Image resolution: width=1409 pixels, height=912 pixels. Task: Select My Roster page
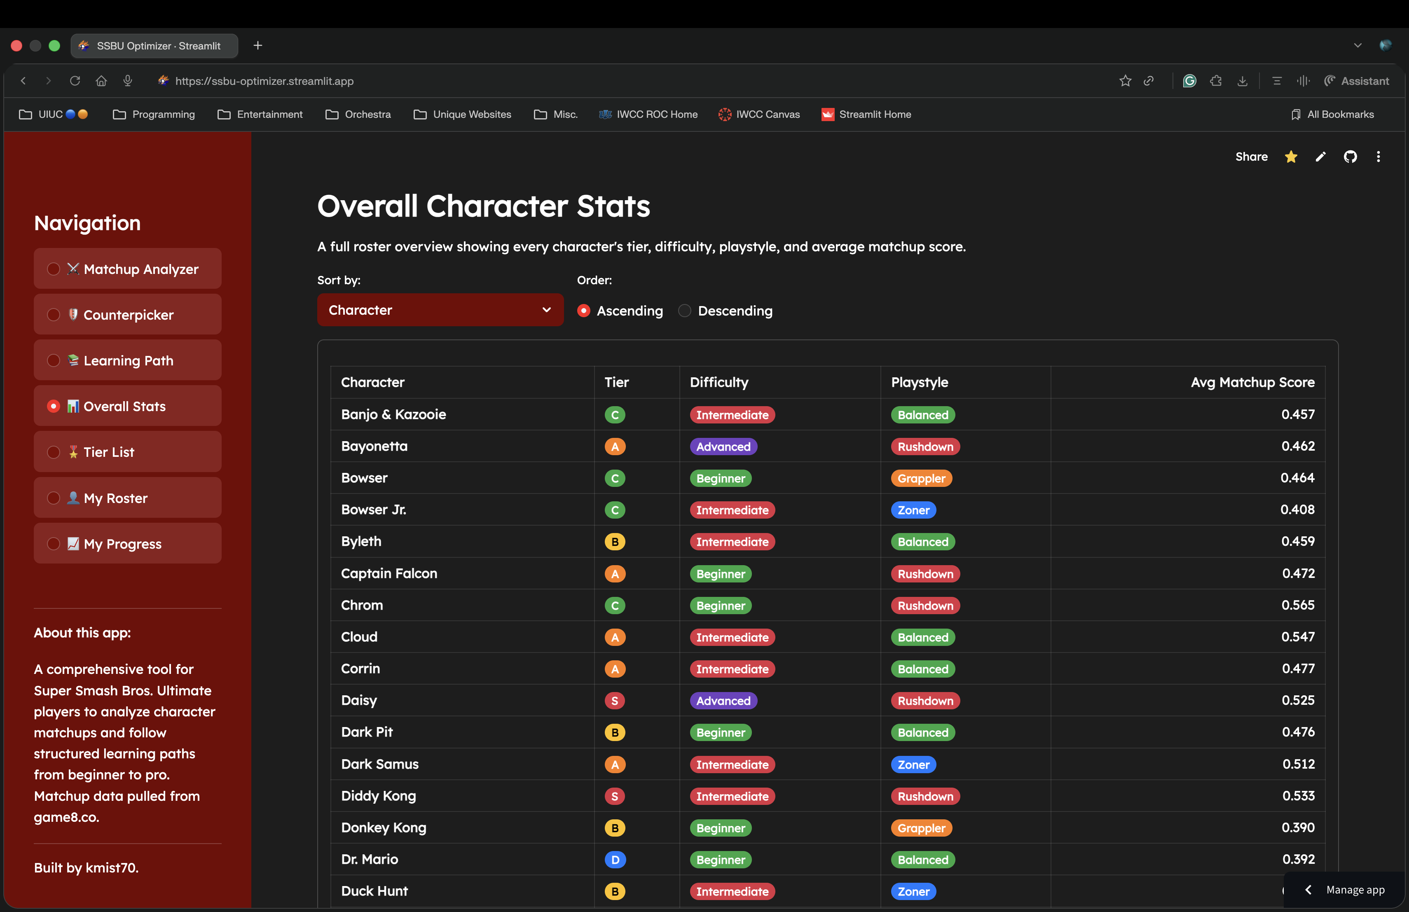pos(127,498)
